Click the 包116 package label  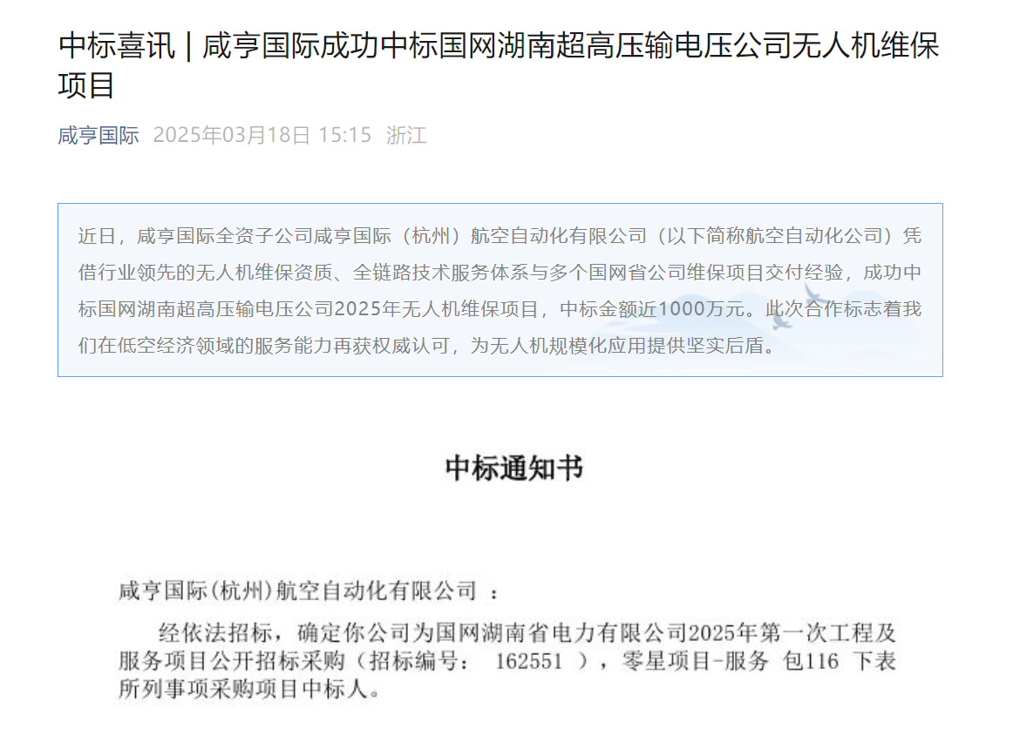[x=811, y=661]
